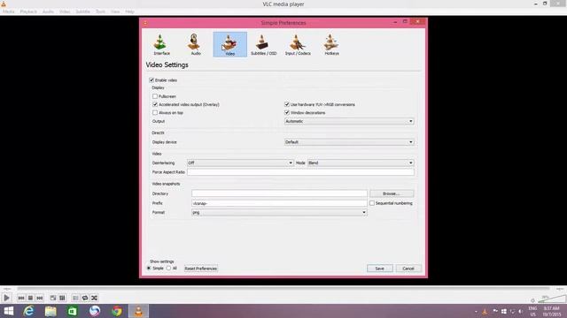Open the Hotkeys preferences category

point(331,45)
